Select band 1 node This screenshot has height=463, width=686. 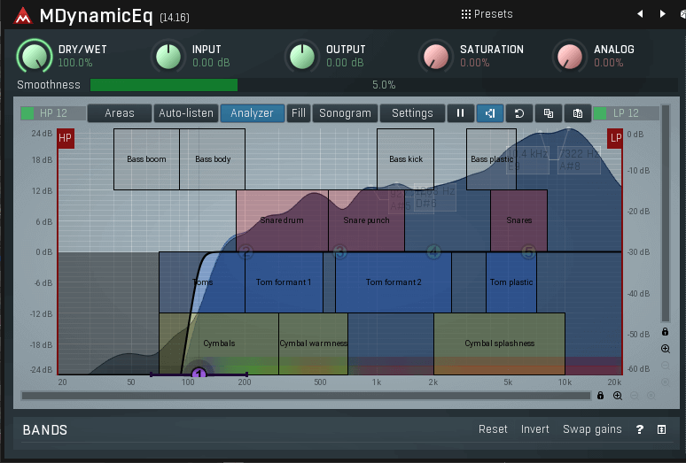tap(199, 374)
